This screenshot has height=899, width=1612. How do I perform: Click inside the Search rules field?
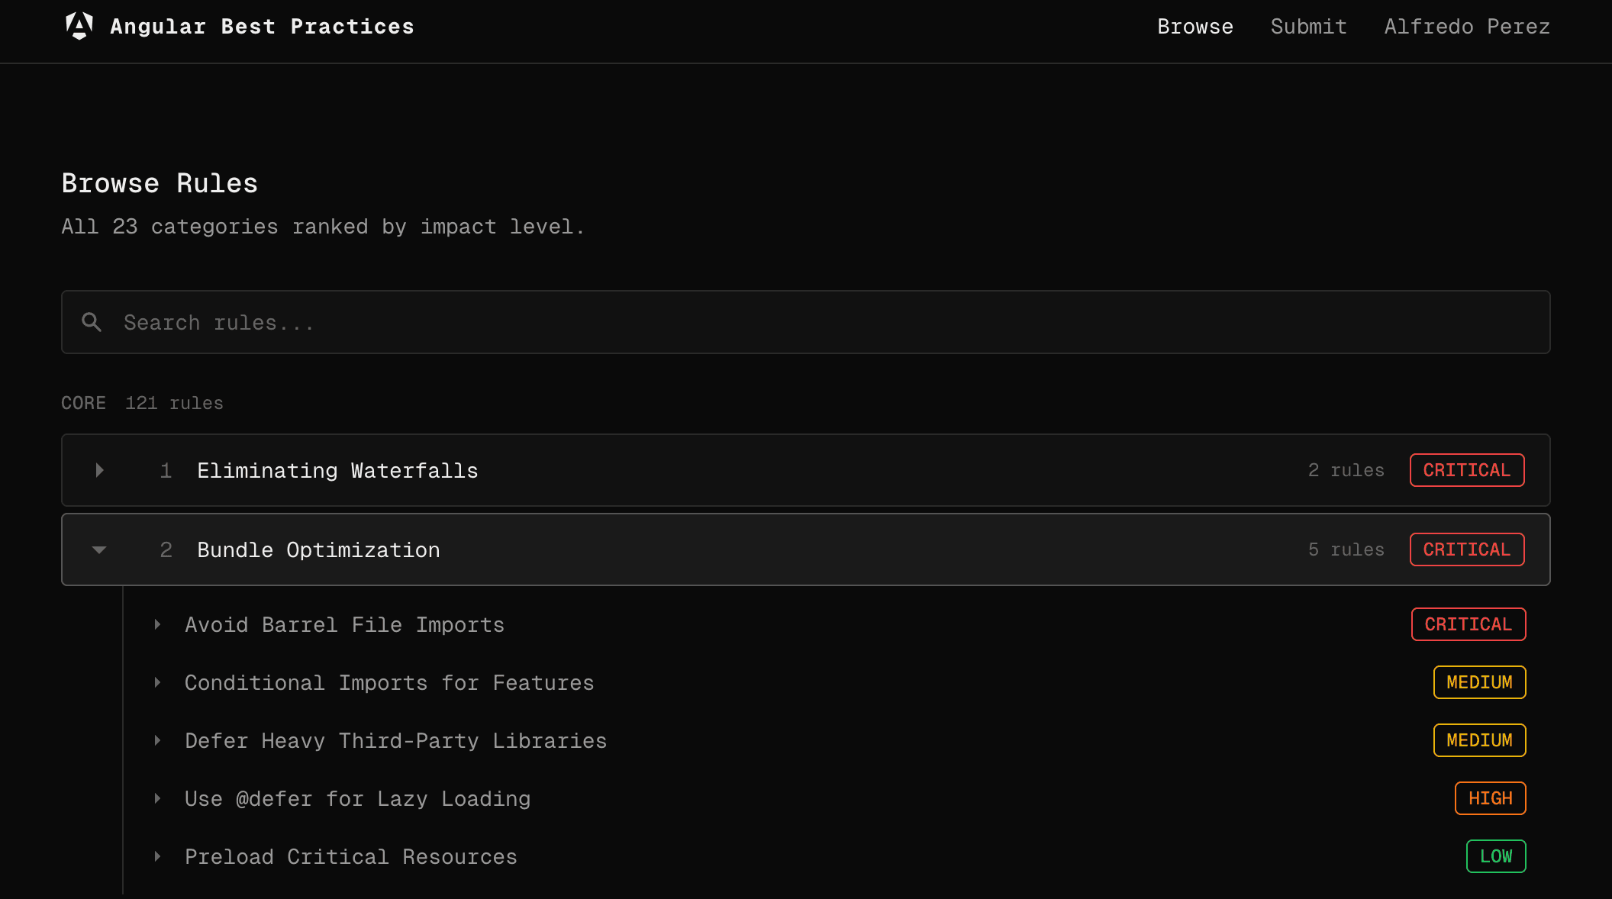[458, 322]
